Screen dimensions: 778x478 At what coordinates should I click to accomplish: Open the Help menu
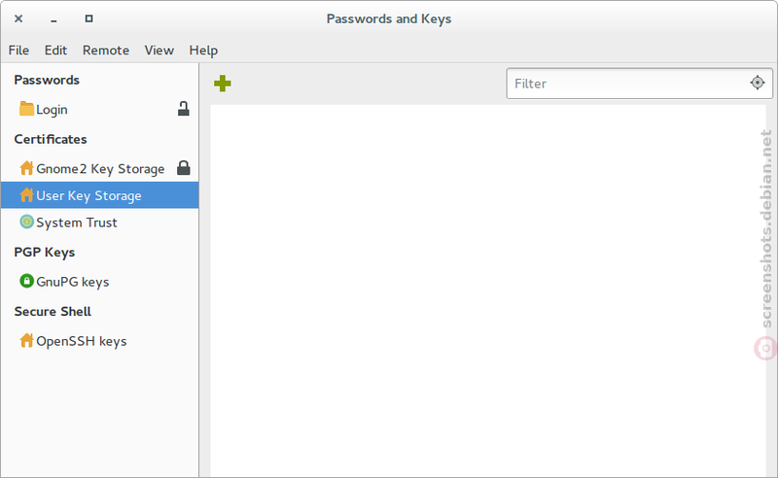(x=203, y=51)
